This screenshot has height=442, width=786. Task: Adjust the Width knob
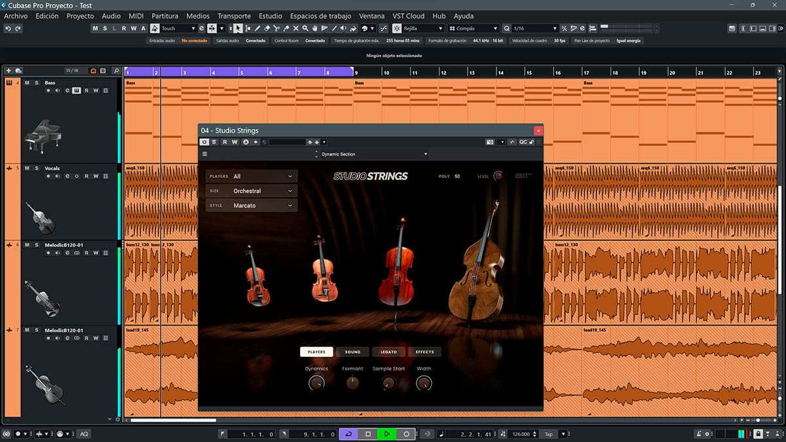424,383
